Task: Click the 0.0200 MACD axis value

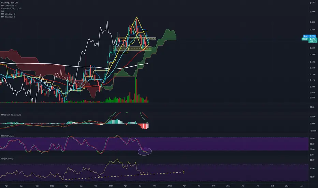Action: click(x=313, y=117)
